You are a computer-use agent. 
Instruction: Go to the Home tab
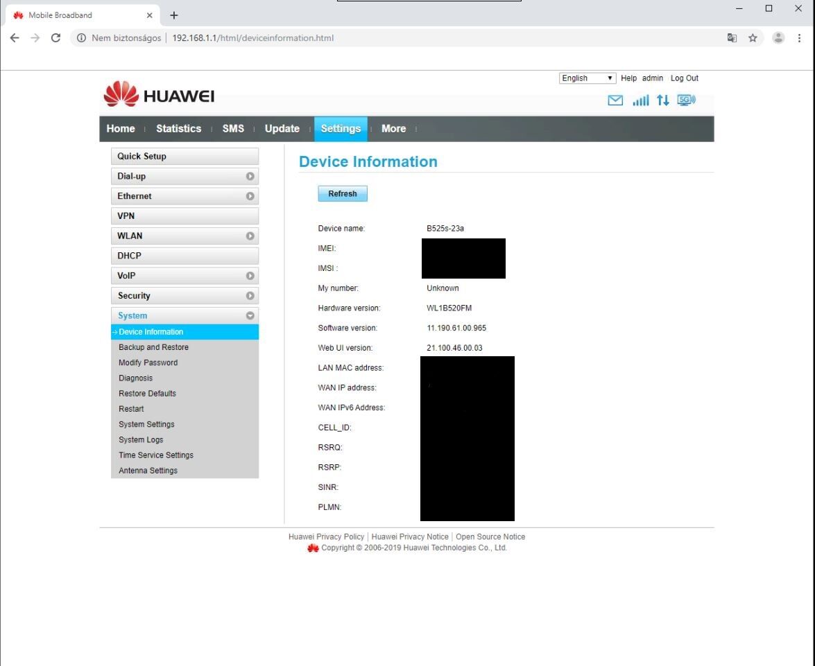coord(121,129)
